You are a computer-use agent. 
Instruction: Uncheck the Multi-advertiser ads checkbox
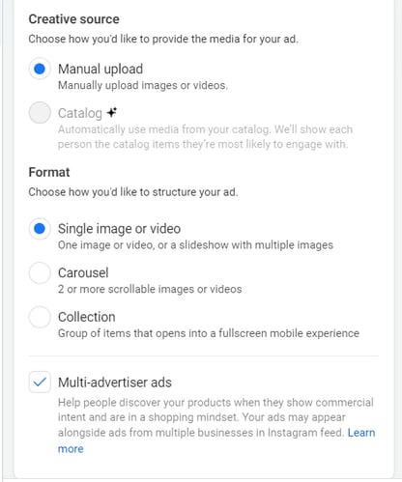coord(40,382)
